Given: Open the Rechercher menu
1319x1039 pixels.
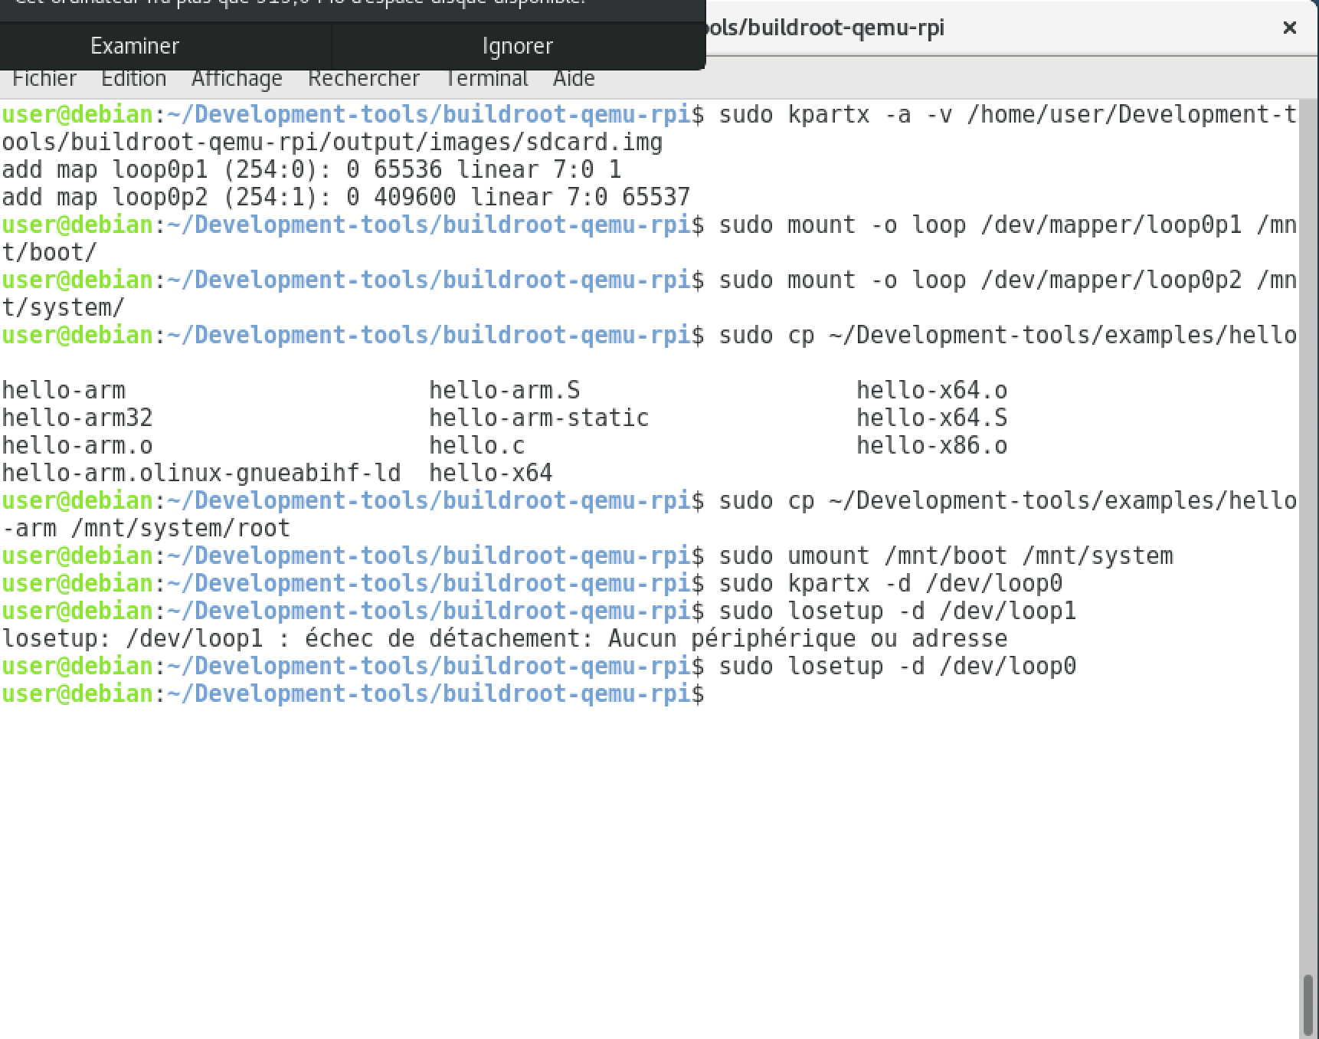Looking at the screenshot, I should point(364,78).
